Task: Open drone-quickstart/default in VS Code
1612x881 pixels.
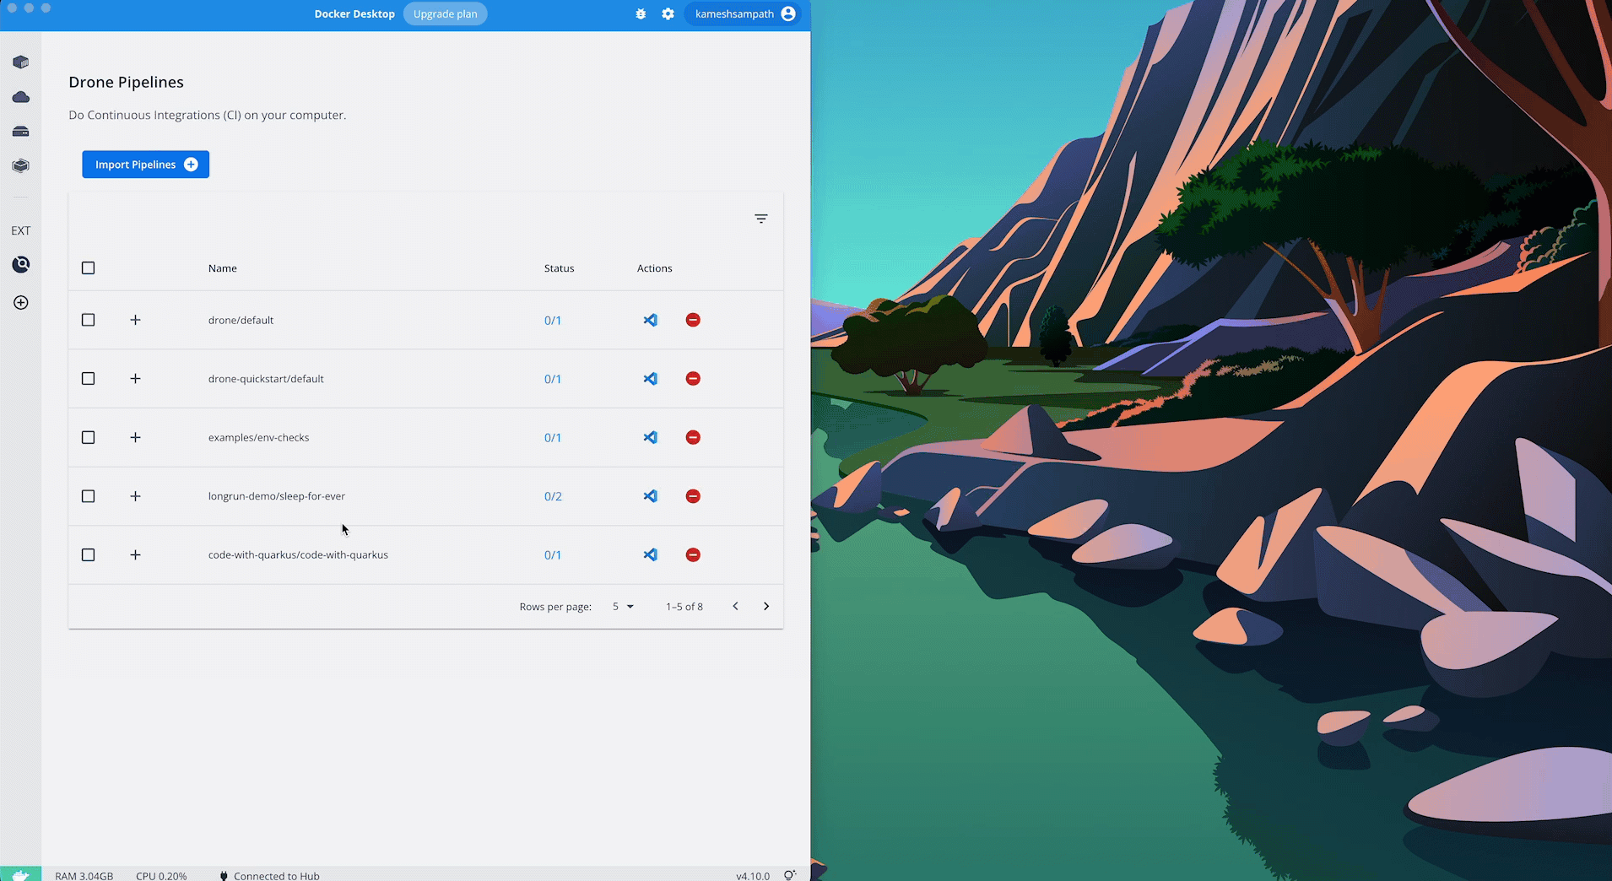Action: point(650,379)
